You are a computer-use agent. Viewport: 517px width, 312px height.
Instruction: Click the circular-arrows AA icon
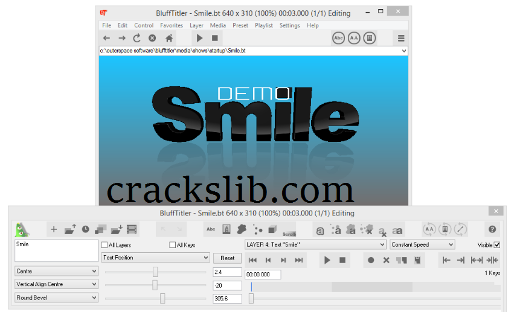point(429,229)
